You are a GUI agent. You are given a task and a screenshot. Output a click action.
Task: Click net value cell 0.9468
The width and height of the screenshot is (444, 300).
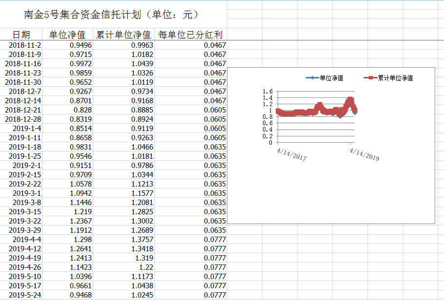point(68,295)
